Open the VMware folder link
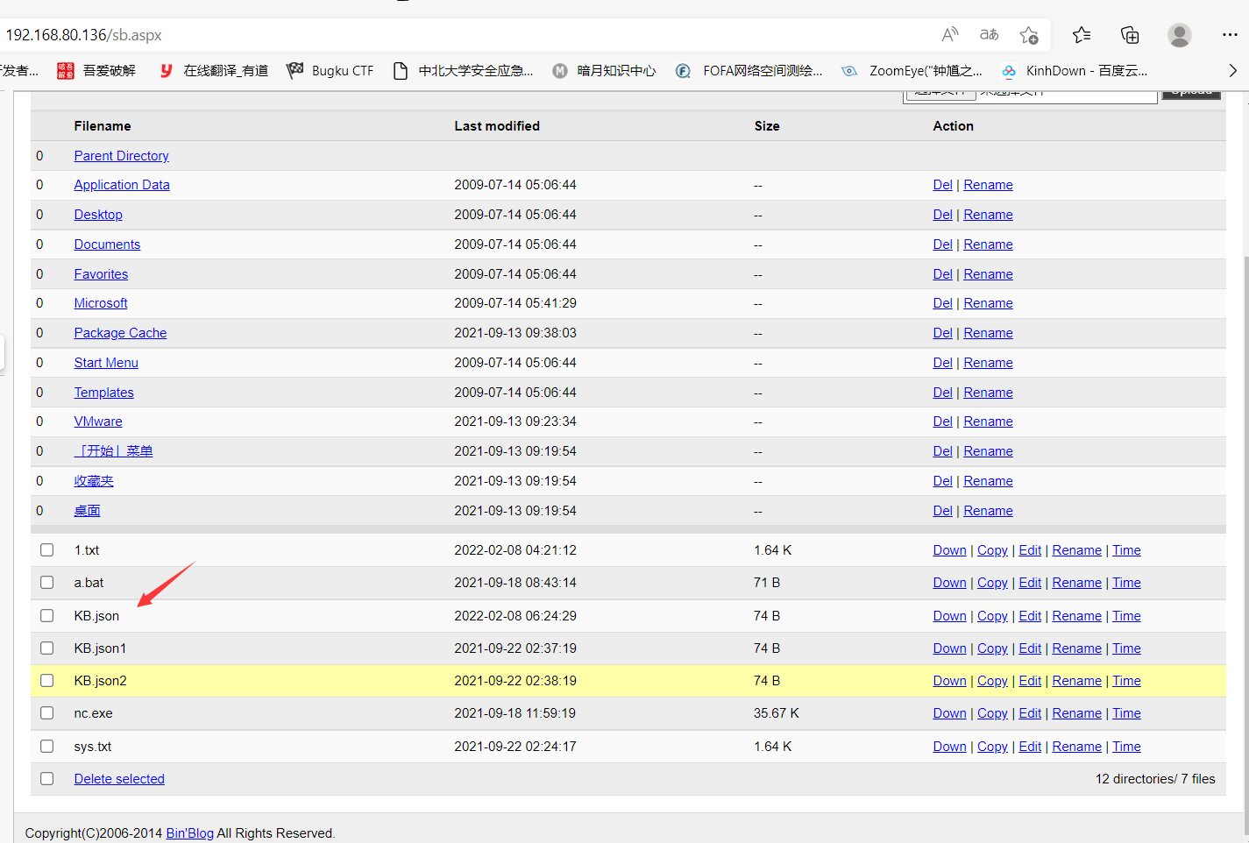 [x=98, y=421]
